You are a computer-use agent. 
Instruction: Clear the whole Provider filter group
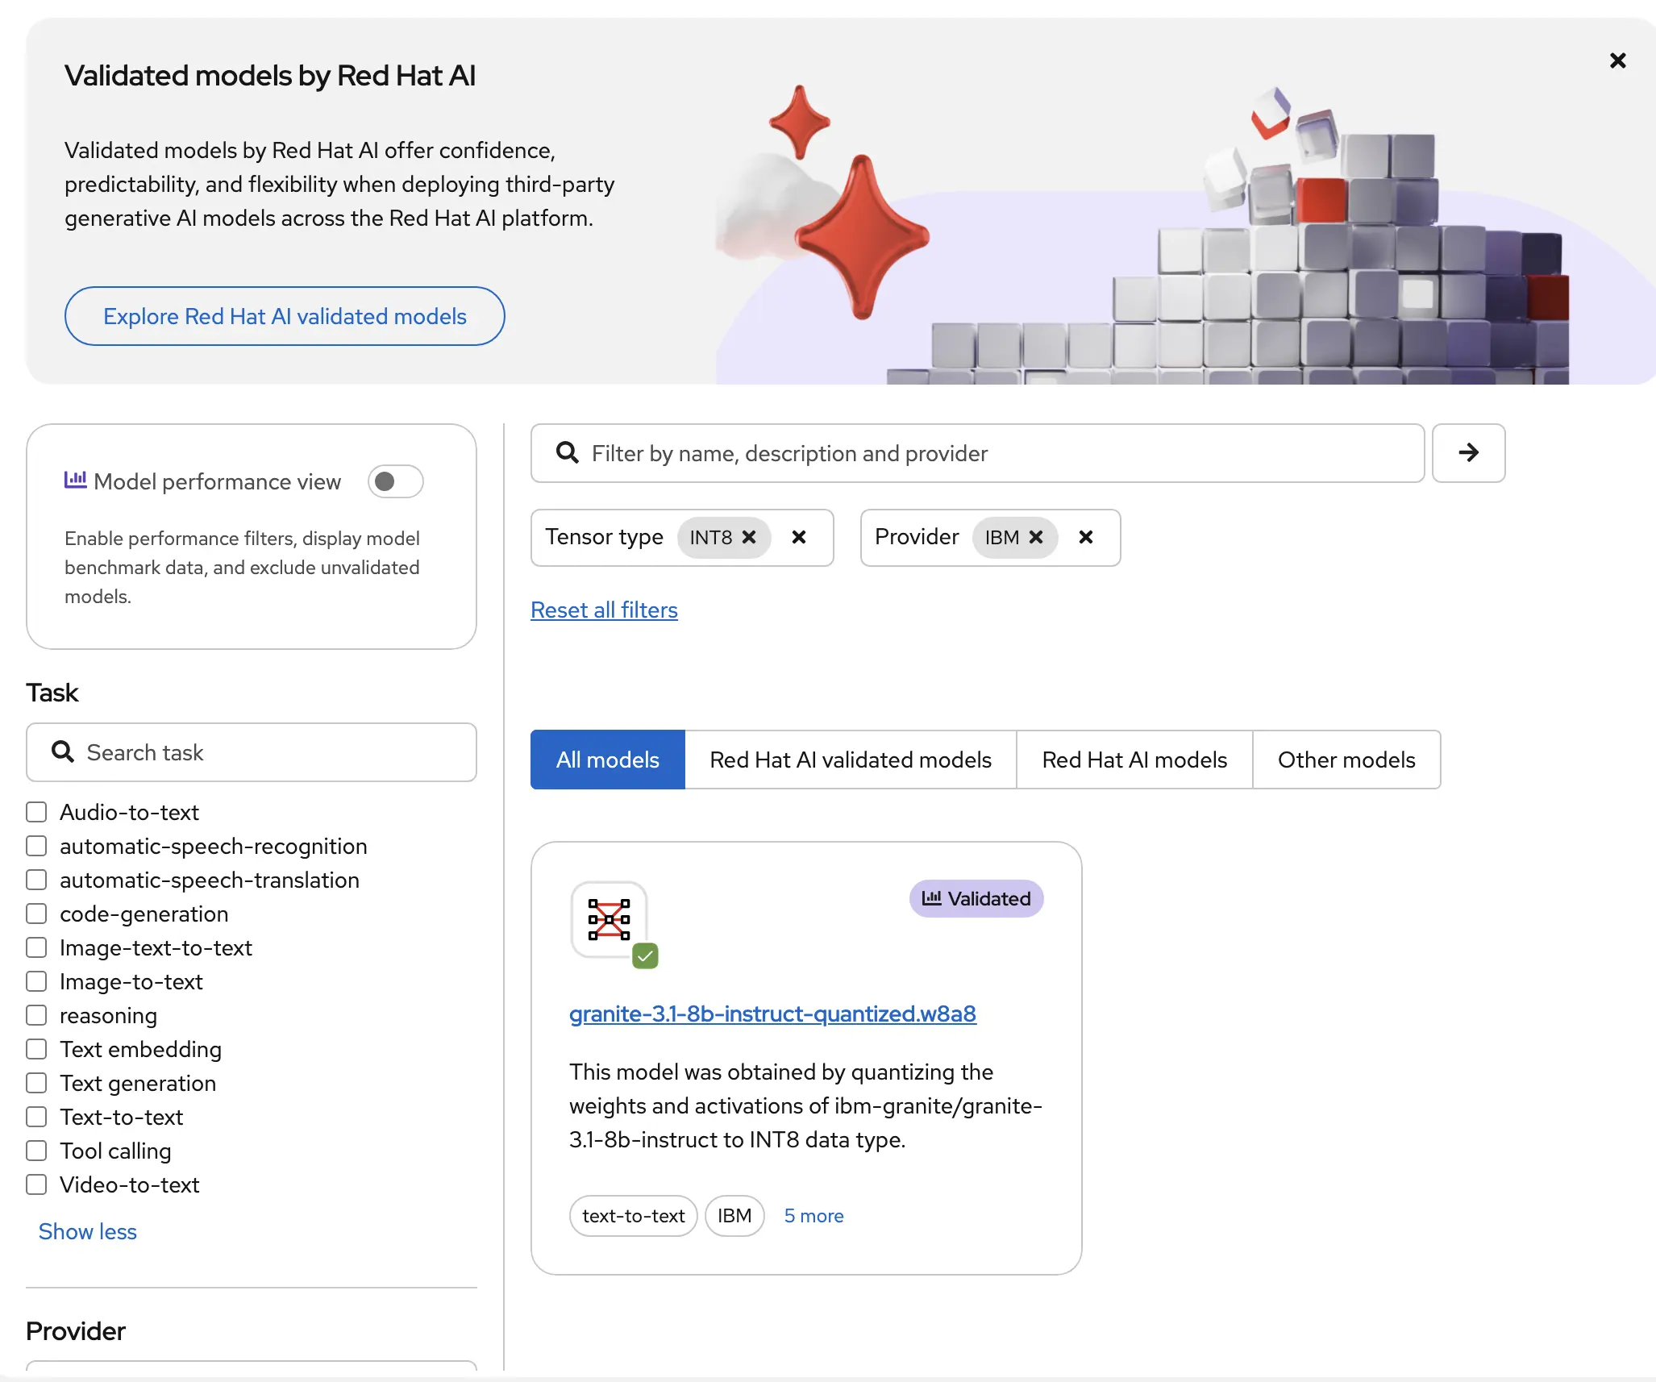pos(1086,537)
